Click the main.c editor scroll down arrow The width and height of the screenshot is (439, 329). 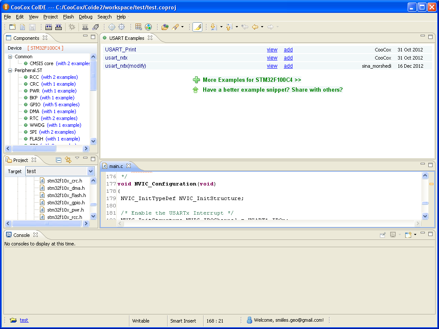425,216
